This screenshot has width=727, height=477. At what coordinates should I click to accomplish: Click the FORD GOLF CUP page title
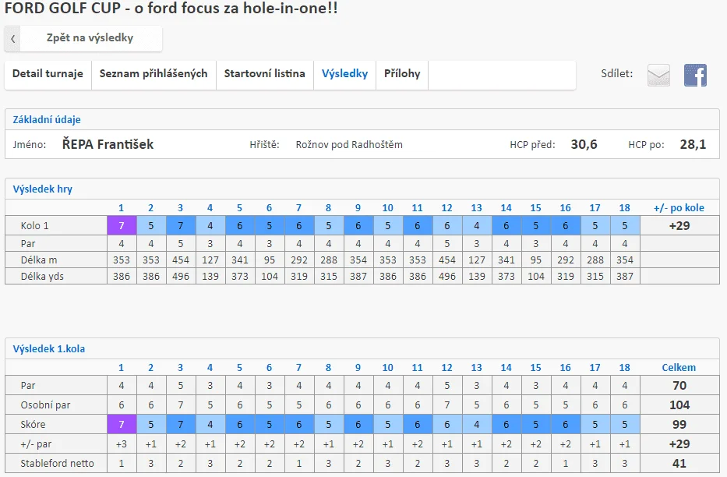point(171,9)
